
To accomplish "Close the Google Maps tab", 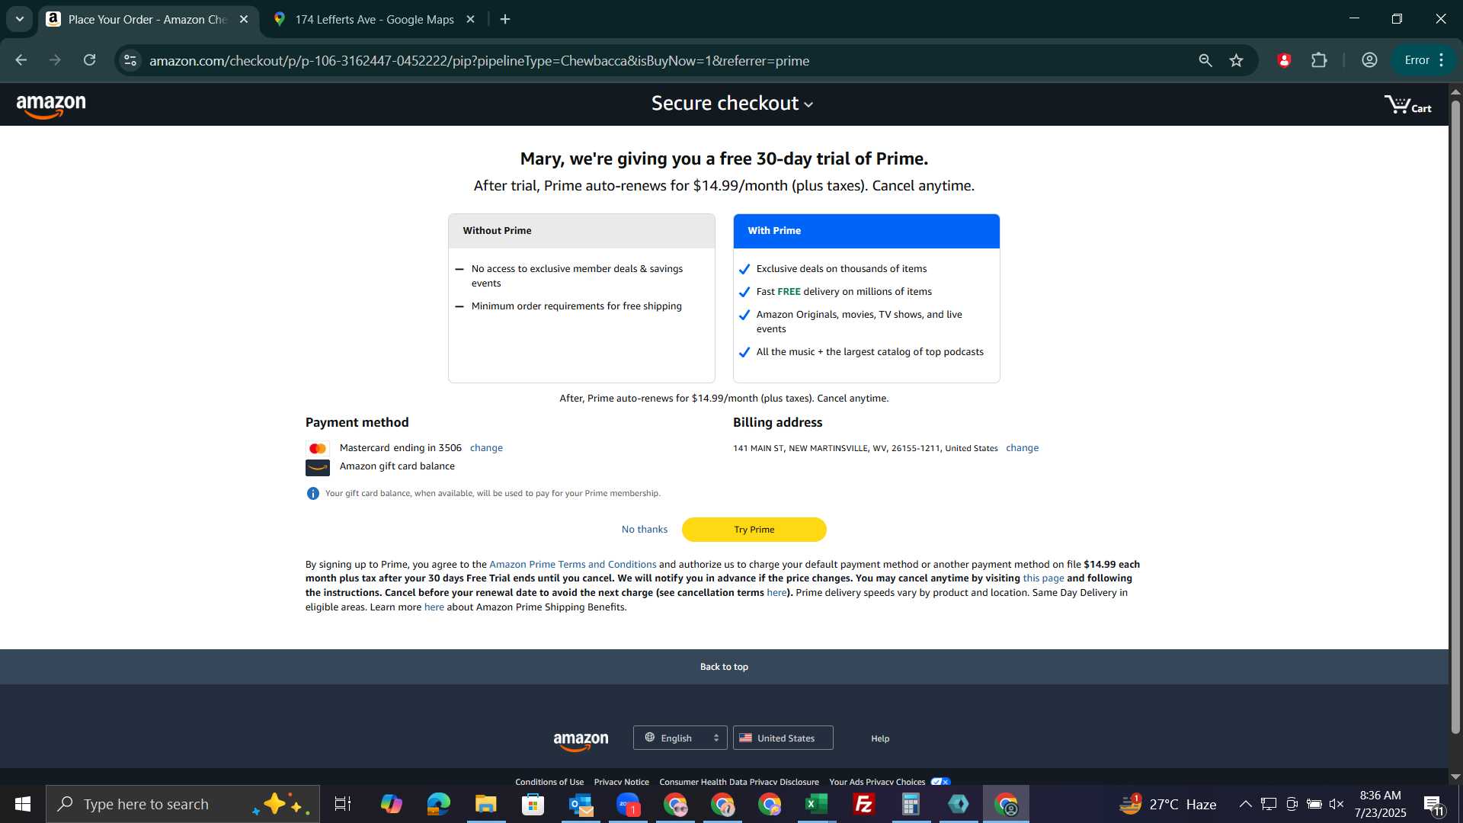I will point(471,20).
